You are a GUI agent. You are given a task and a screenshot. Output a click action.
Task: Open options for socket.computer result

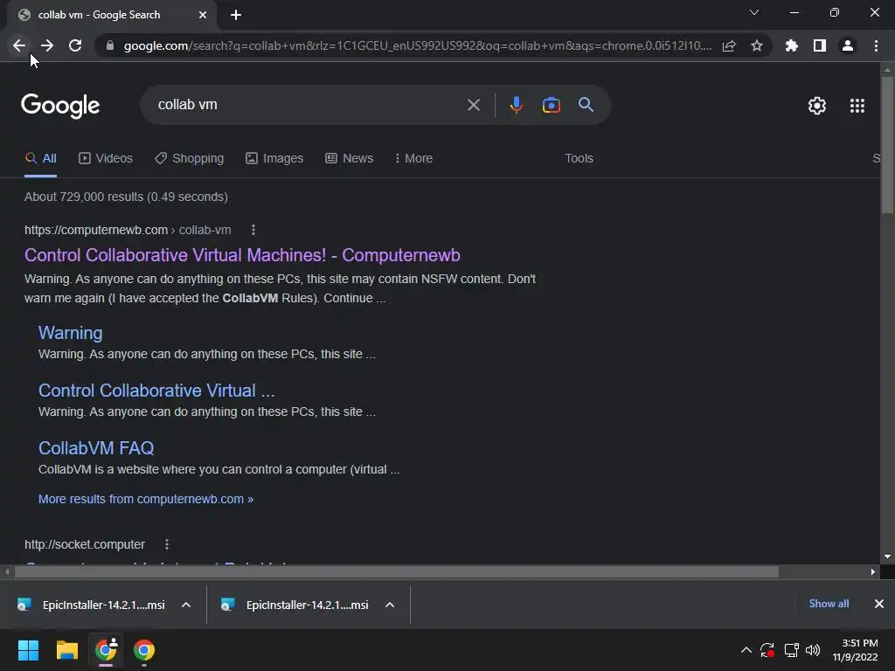167,544
